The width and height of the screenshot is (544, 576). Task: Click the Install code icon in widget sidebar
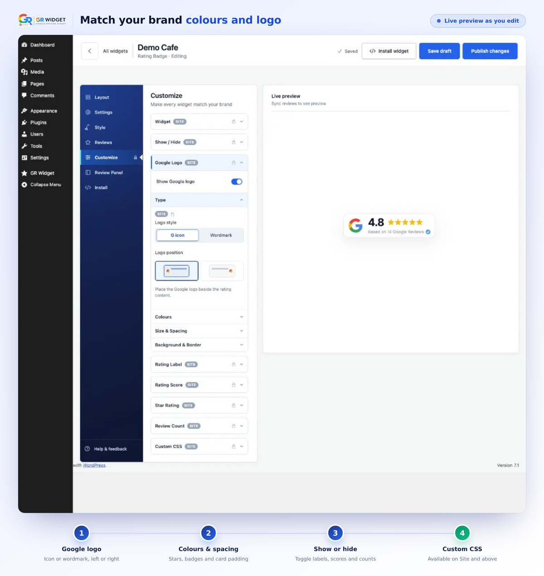88,188
